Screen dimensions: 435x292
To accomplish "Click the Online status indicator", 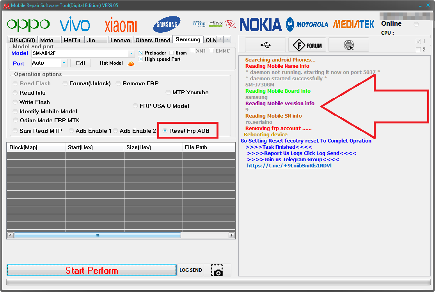I will coord(416,24).
